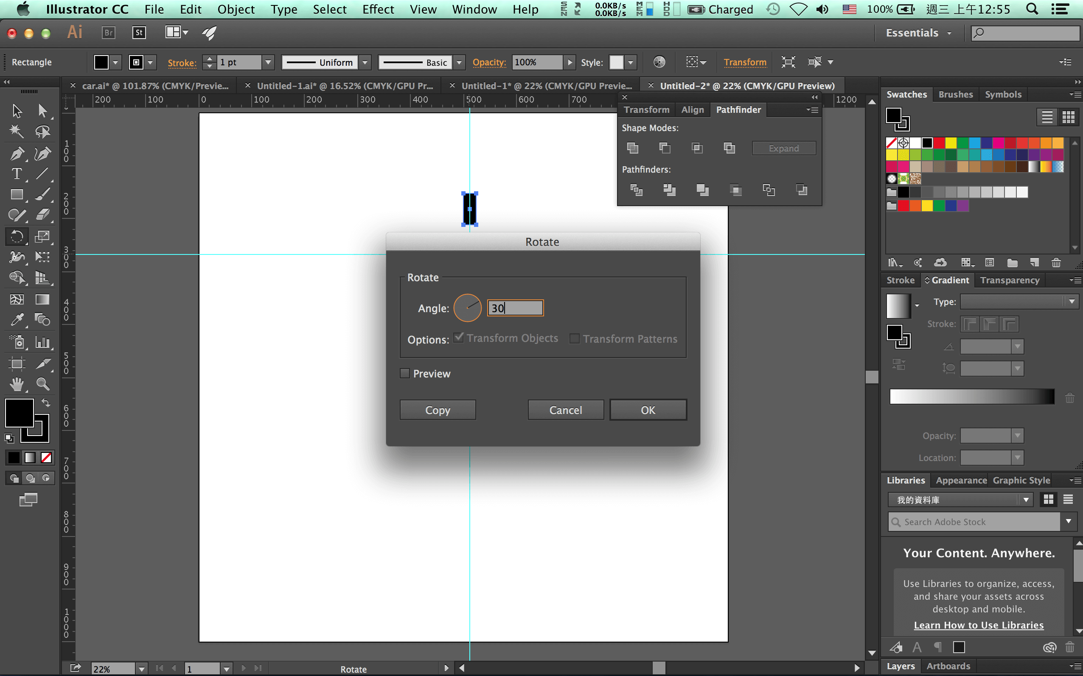Select the Scale tool

pos(42,237)
